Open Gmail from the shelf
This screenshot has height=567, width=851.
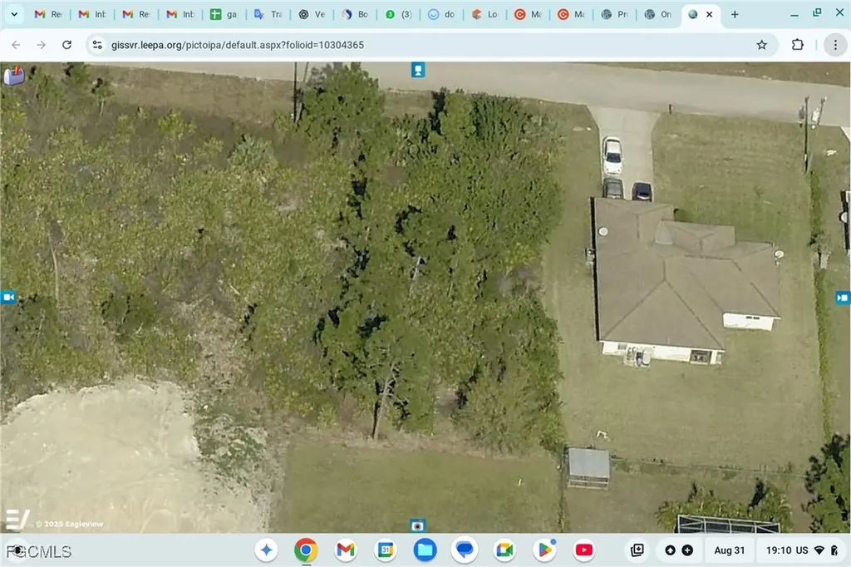tap(345, 550)
